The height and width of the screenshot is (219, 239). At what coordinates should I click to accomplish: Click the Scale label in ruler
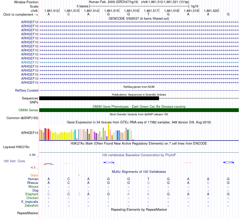34,6
